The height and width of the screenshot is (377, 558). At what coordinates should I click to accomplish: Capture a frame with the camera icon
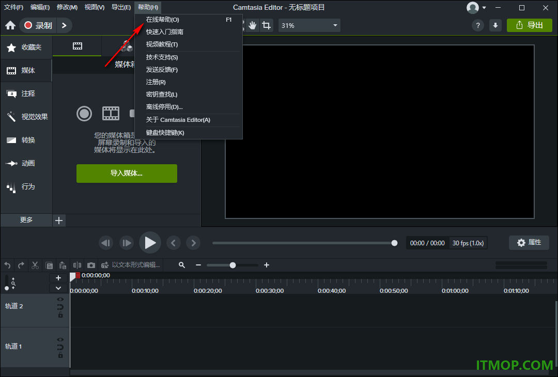pos(91,265)
